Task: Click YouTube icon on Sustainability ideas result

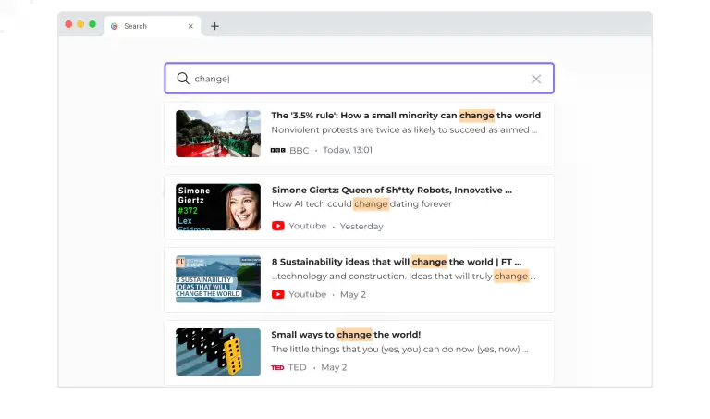Action: click(277, 294)
